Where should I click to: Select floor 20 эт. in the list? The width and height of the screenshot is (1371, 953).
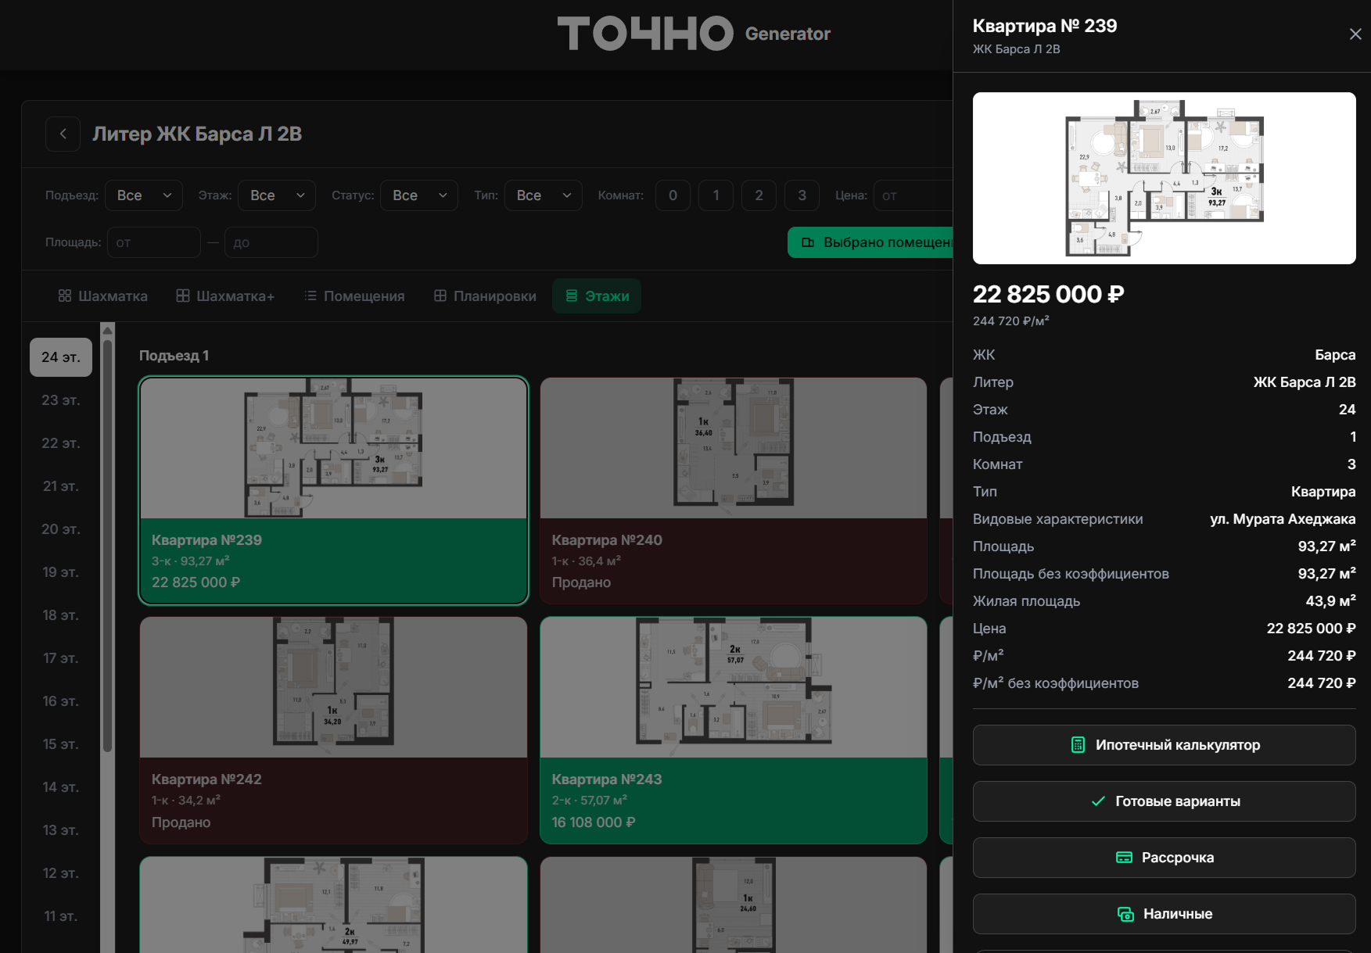61,529
